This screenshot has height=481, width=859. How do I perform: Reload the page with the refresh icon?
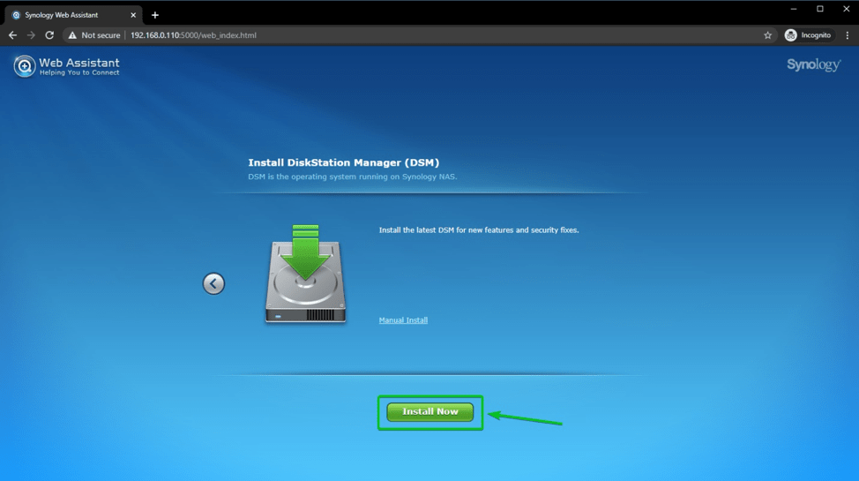49,35
